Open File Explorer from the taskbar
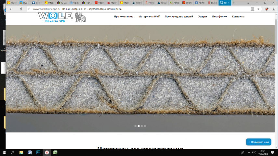Screen dimensions: 278x156 click(21, 152)
